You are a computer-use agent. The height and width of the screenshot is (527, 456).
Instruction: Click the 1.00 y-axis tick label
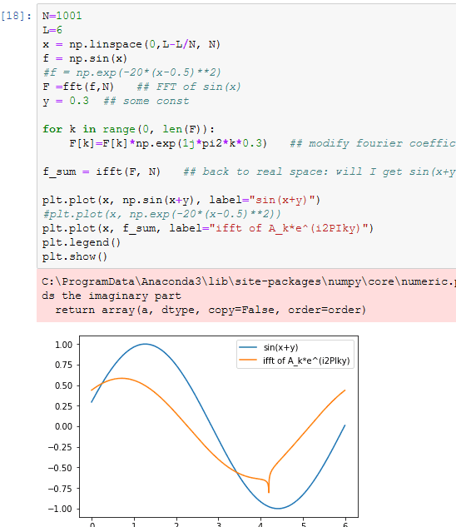[63, 345]
